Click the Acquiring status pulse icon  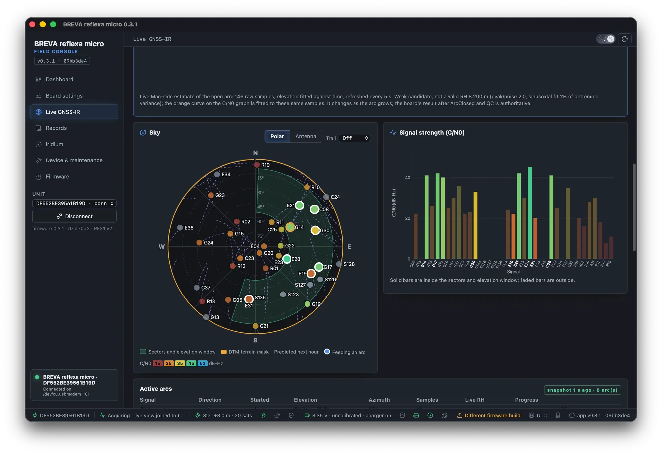(102, 415)
